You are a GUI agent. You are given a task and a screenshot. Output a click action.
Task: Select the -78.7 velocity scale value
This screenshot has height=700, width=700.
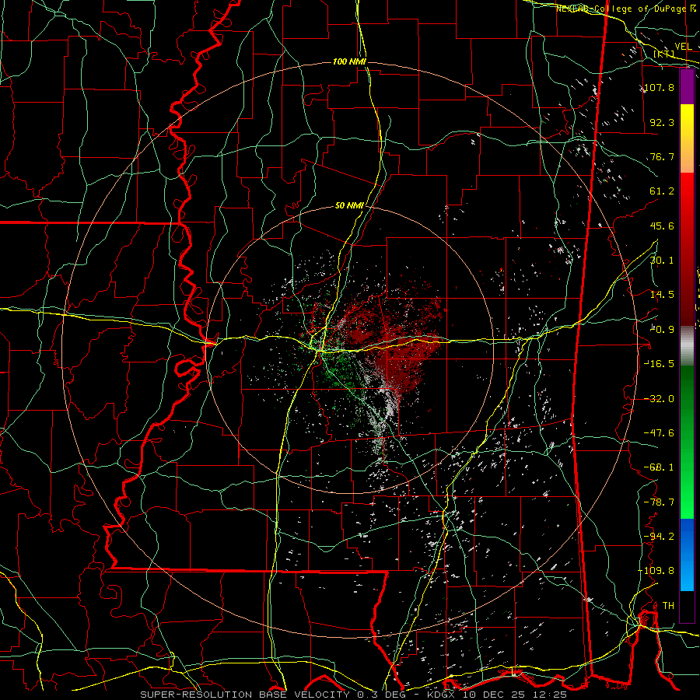(x=660, y=502)
